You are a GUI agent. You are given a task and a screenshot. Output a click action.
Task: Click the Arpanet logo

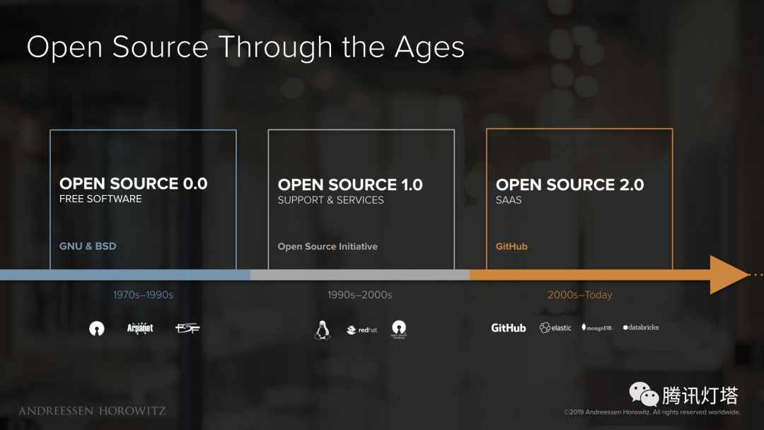pyautogui.click(x=140, y=328)
